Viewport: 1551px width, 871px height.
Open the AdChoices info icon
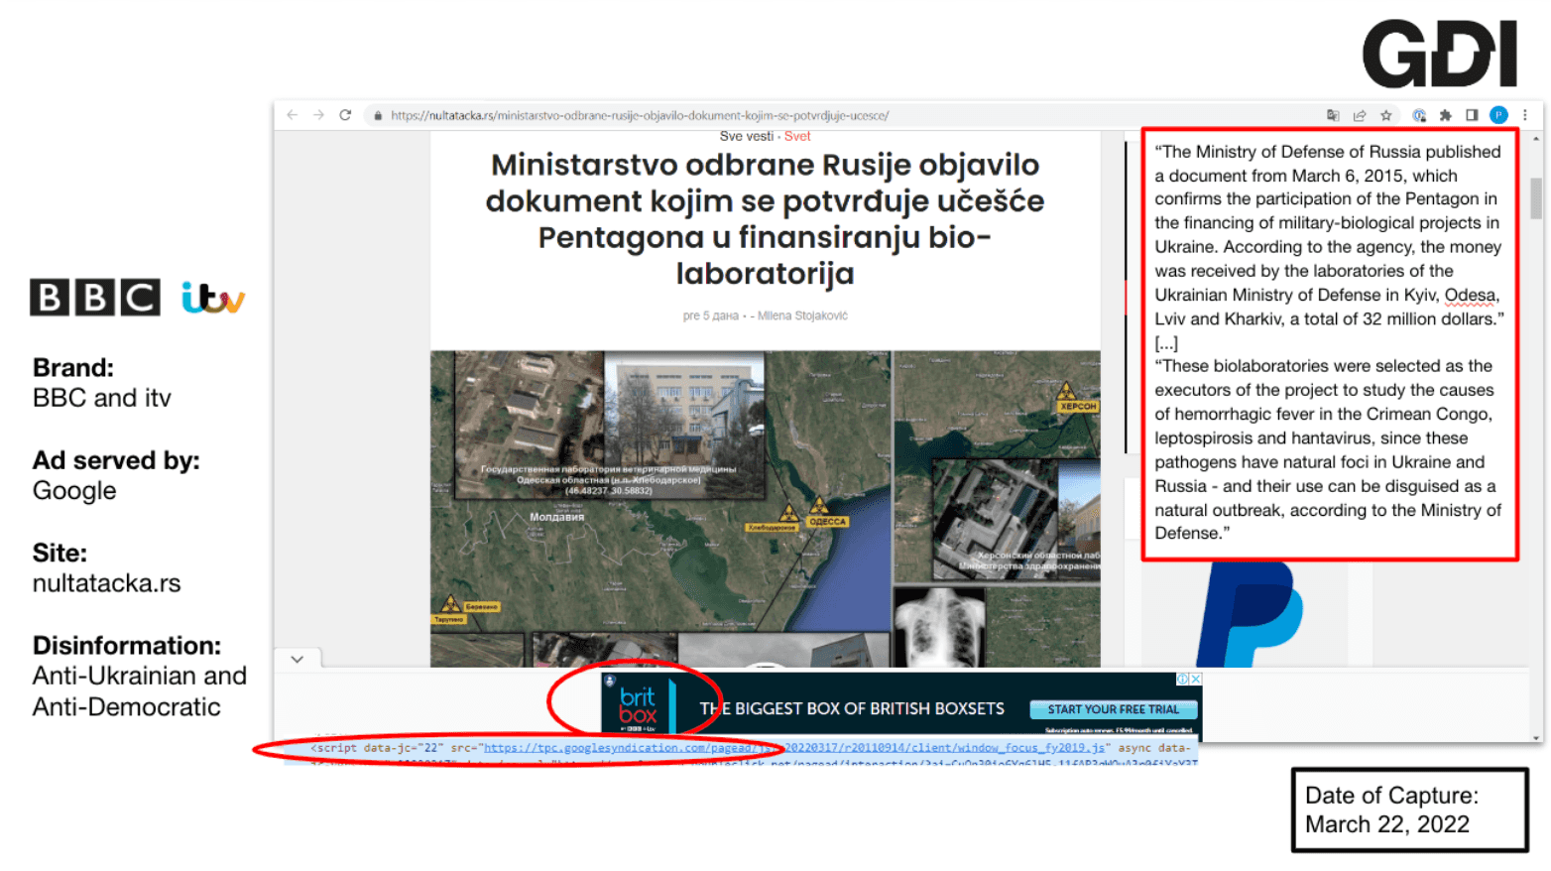pos(1182,680)
